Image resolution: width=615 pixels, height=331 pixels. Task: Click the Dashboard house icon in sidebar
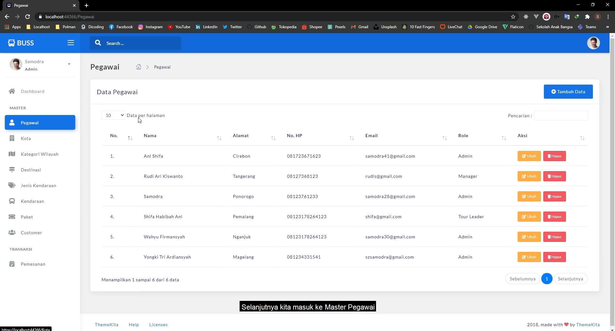click(x=12, y=91)
